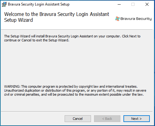Click Next to continue installation
155x126 pixels.
137,119
